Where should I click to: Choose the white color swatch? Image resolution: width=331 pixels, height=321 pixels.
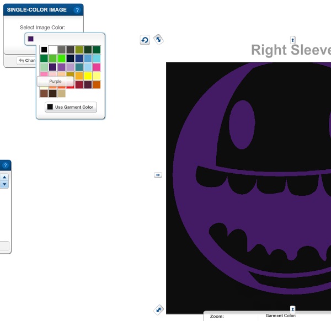(53, 50)
